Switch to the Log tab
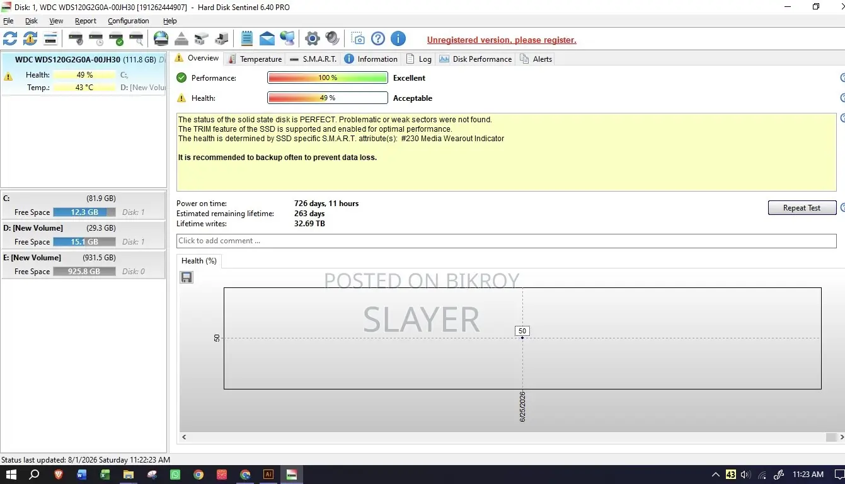 pos(418,59)
